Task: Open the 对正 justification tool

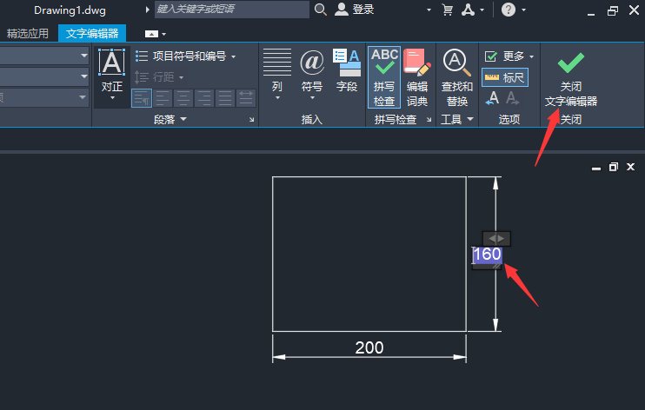Action: pyautogui.click(x=112, y=75)
